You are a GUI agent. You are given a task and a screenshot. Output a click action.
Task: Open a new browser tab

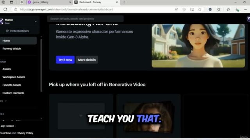point(124,2)
